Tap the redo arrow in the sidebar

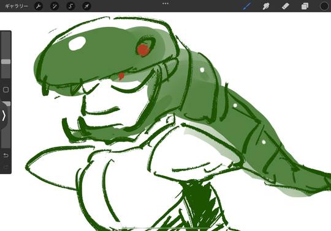coord(6,167)
